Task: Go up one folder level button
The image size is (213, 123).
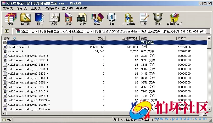Action: click(7, 31)
